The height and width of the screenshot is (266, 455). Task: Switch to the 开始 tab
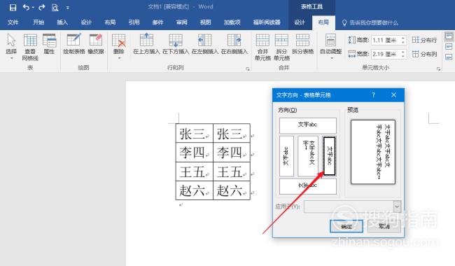tap(38, 22)
